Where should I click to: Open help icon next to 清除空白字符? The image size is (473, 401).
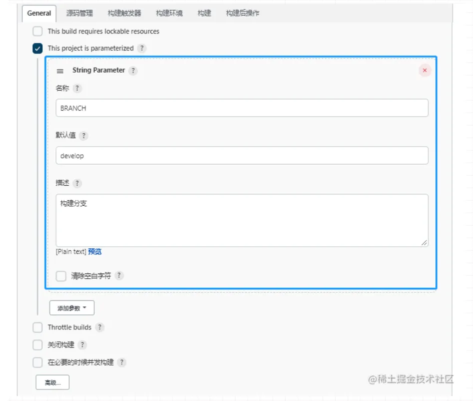[119, 275]
